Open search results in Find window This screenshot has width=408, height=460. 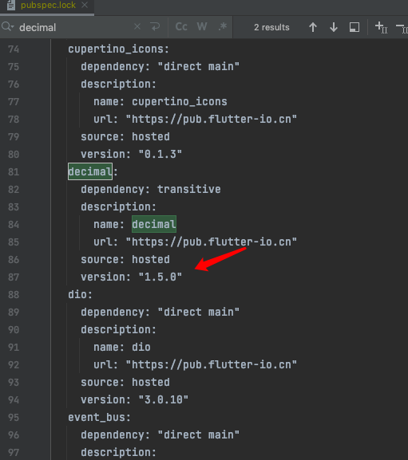(355, 27)
